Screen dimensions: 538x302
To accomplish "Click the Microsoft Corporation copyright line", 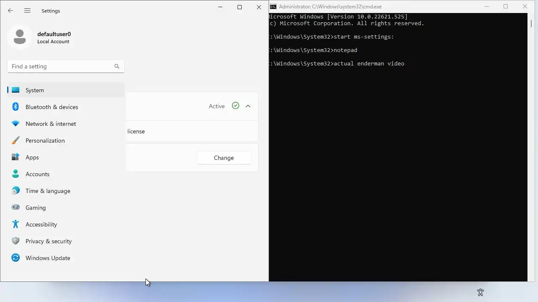I will [x=347, y=23].
